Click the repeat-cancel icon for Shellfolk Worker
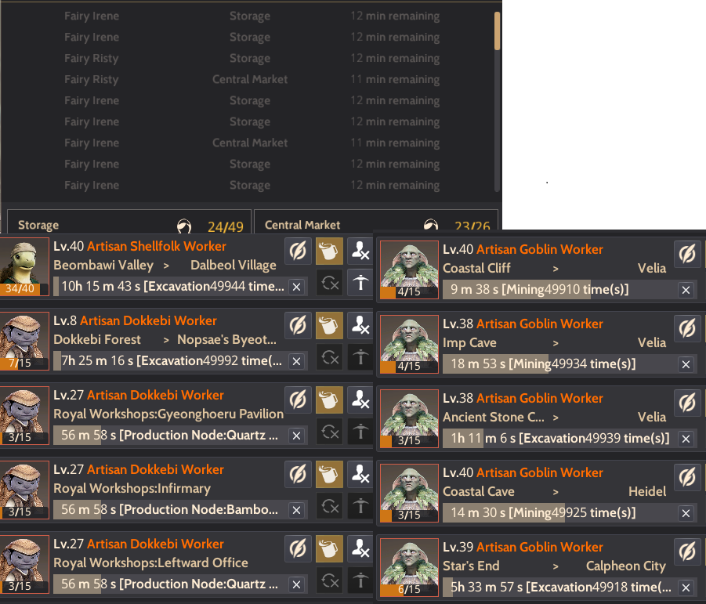This screenshot has height=604, width=706. (x=329, y=283)
